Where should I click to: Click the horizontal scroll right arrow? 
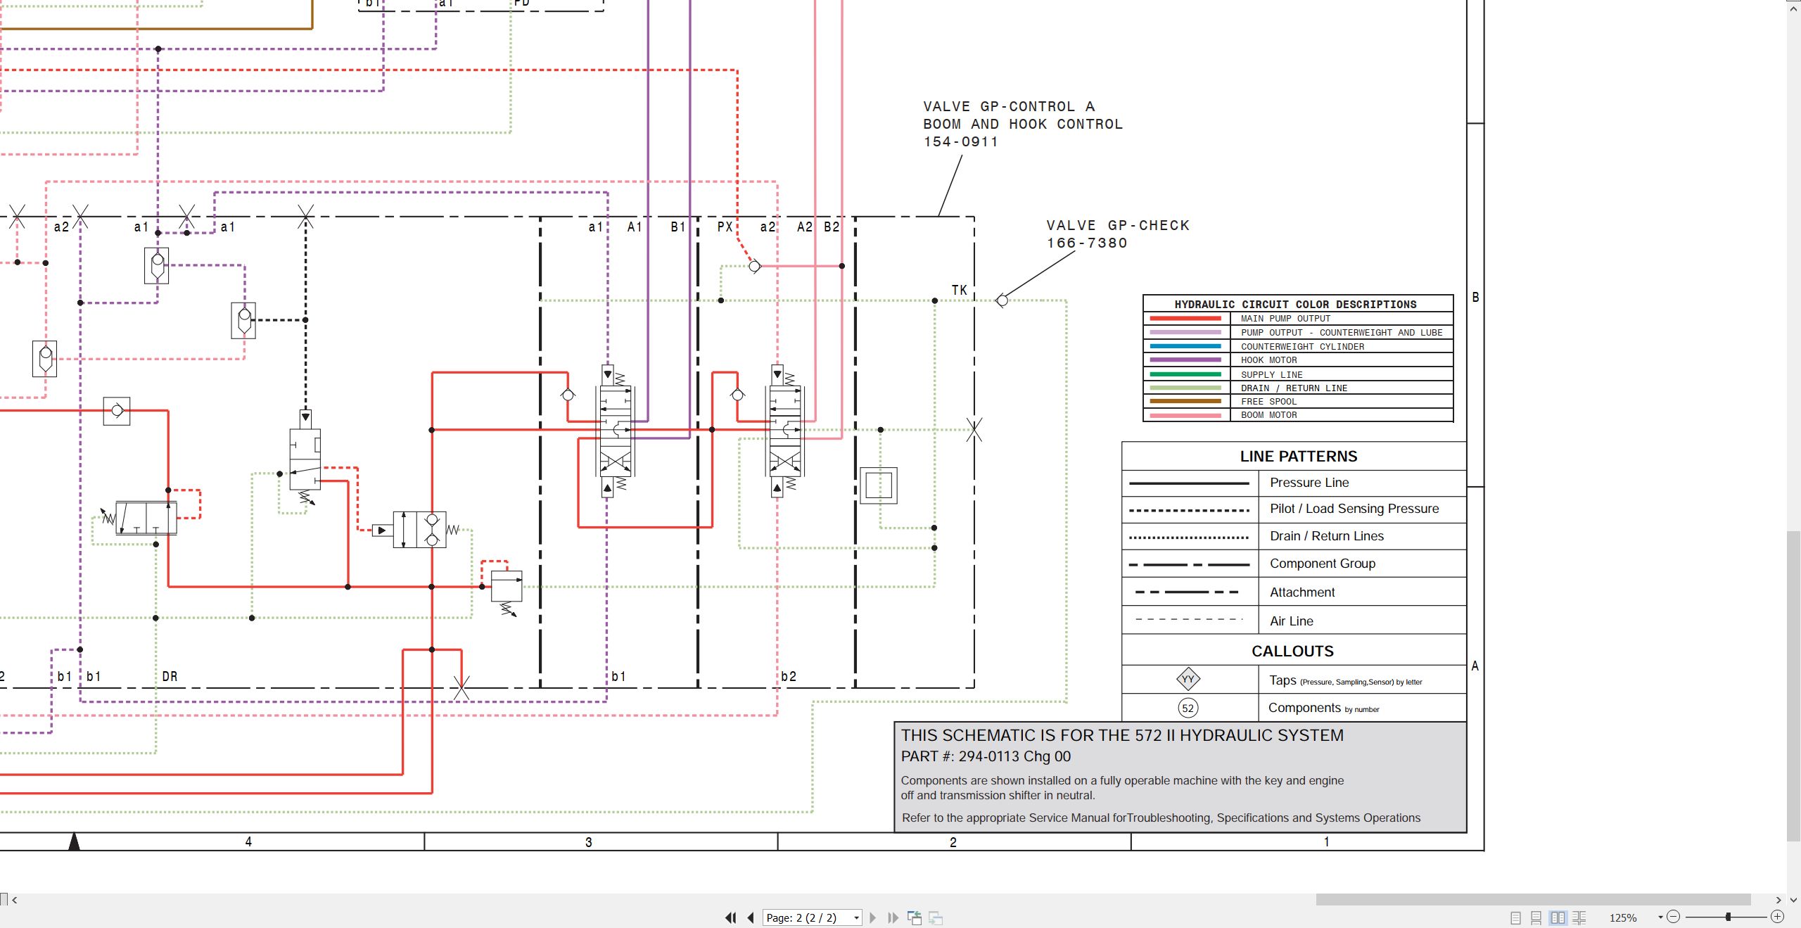click(x=1778, y=900)
